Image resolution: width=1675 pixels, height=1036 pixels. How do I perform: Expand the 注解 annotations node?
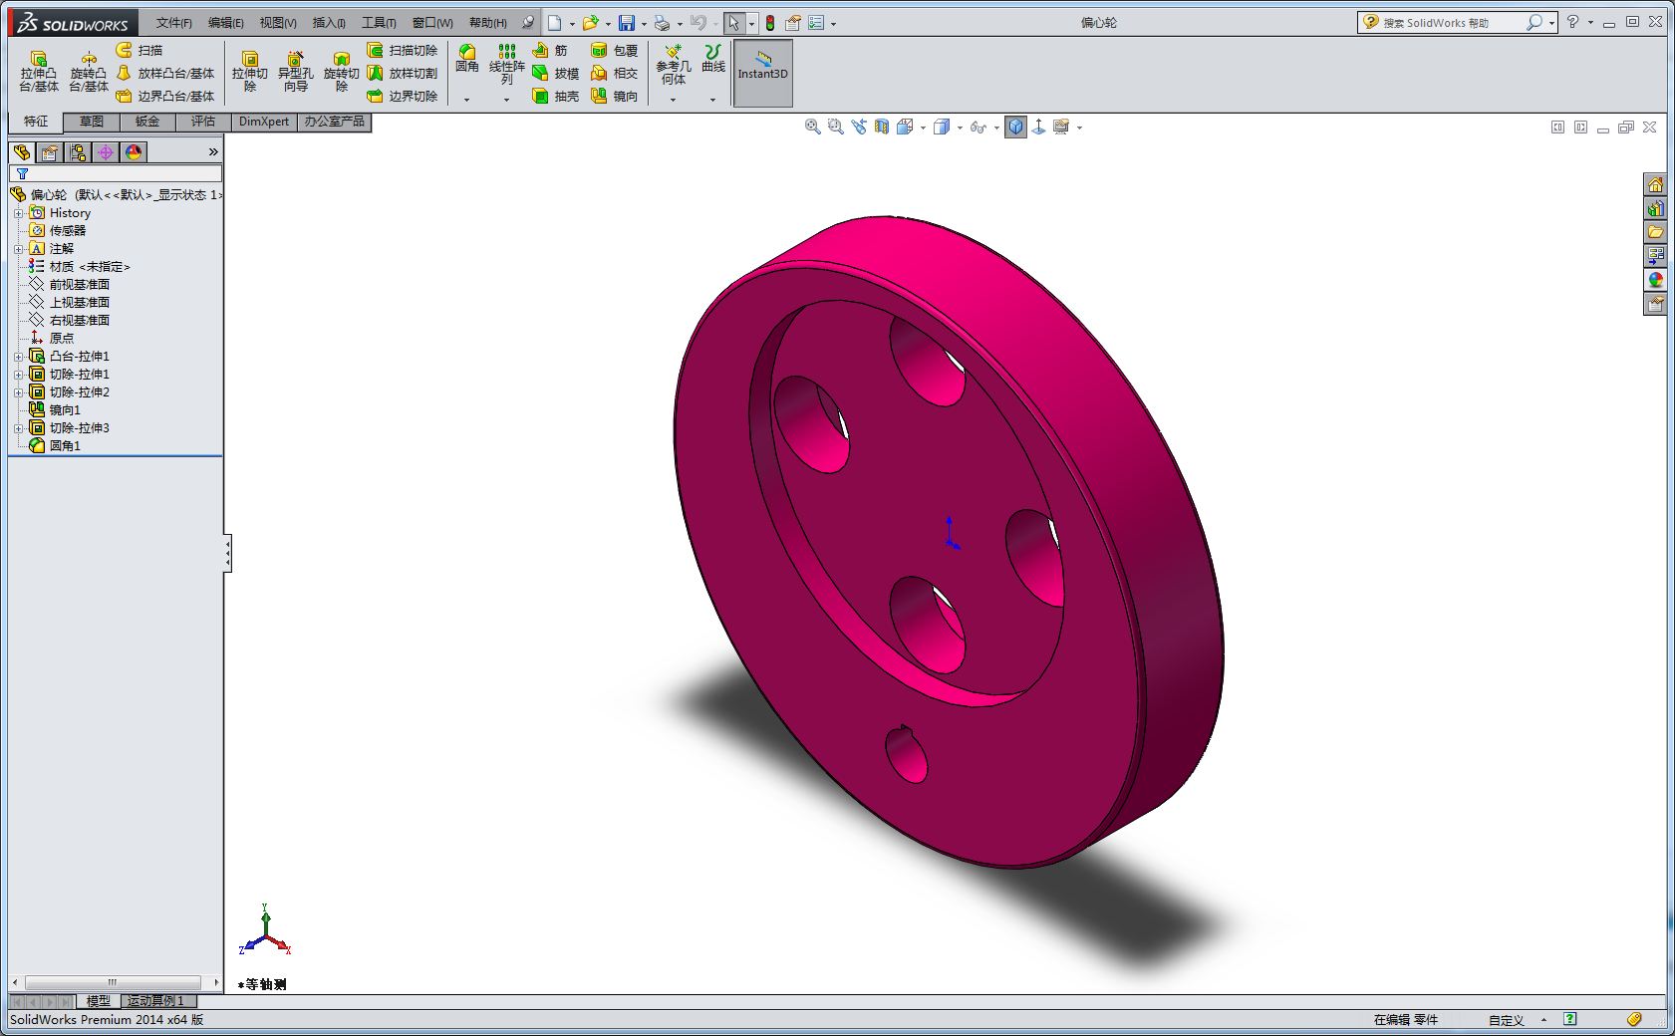(18, 249)
